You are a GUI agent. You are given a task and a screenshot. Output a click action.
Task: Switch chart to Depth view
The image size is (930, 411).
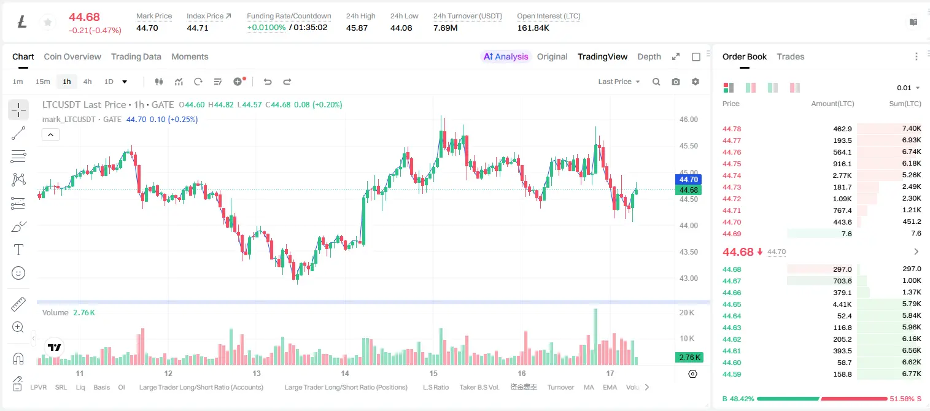click(649, 56)
